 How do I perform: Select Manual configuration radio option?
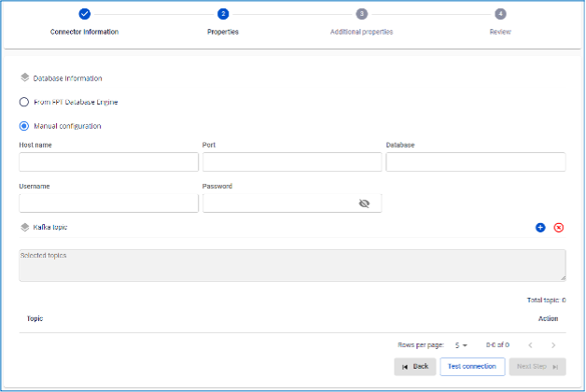(x=24, y=126)
